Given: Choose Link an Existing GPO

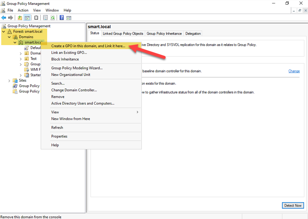Looking at the screenshot, I should click(91, 52).
